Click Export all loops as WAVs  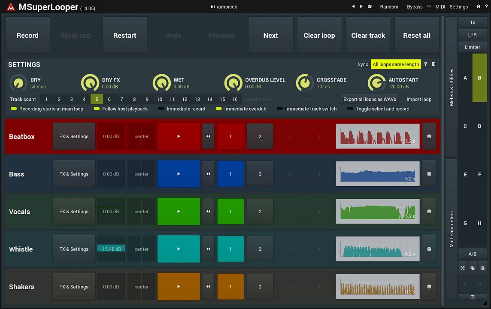[370, 99]
